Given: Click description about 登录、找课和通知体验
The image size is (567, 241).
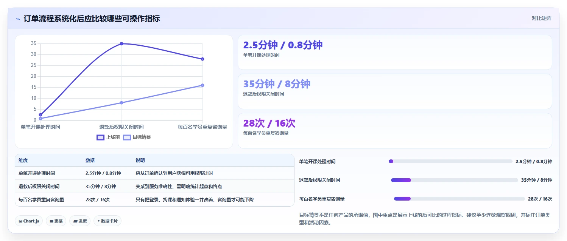Looking at the screenshot, I should click(x=195, y=199).
